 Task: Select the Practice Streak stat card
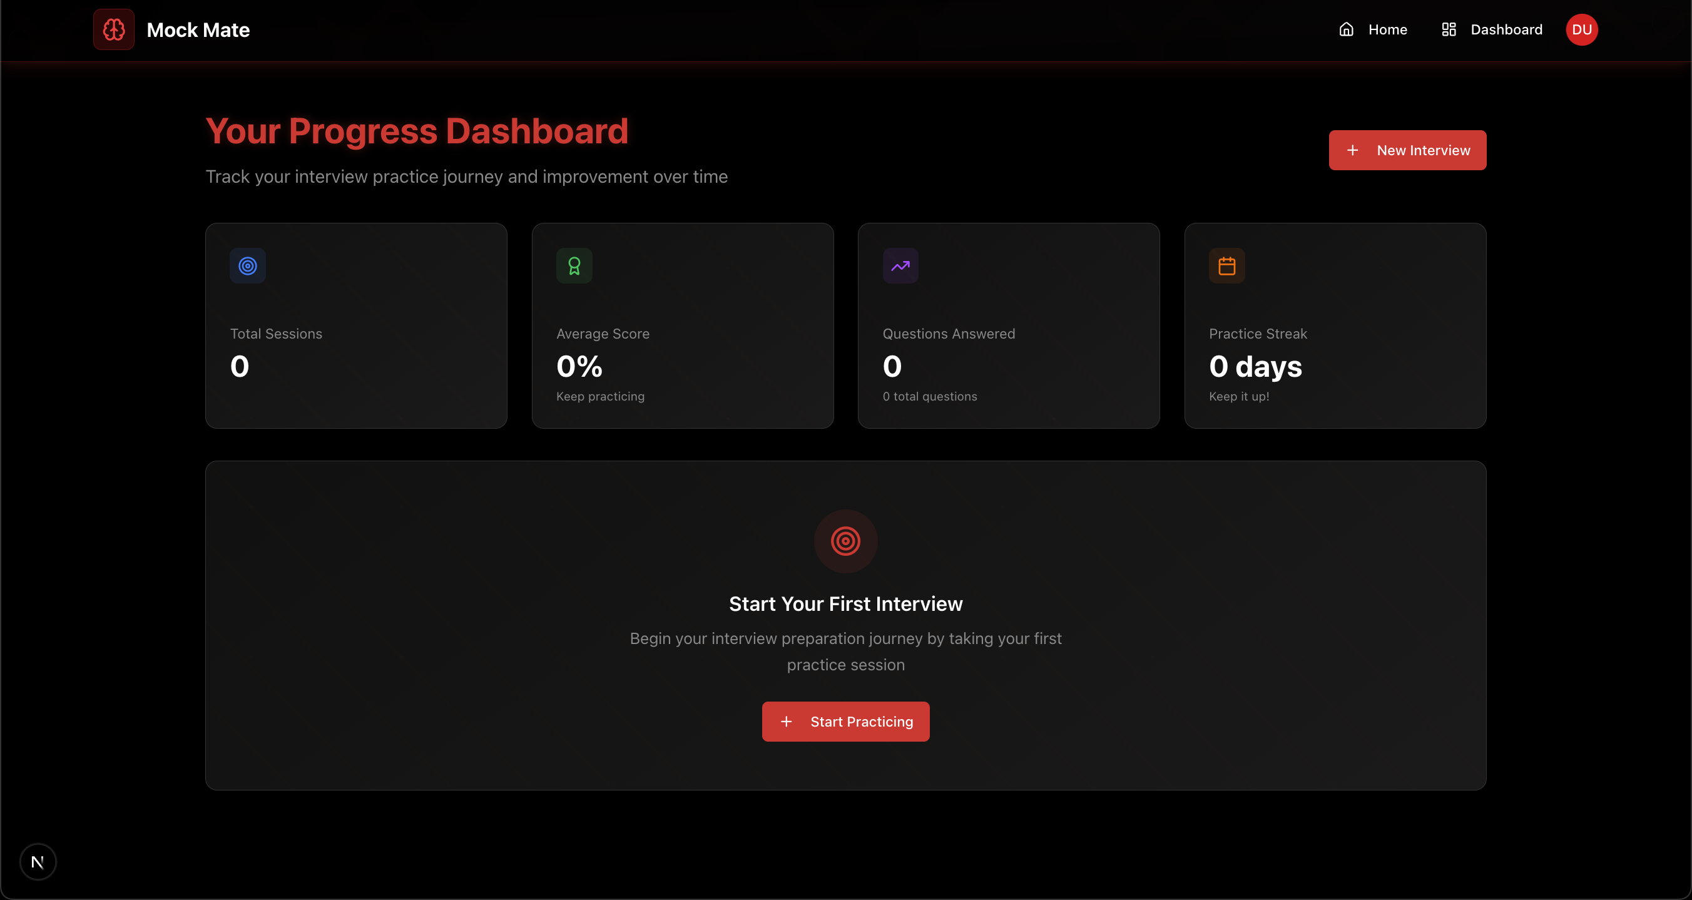(1335, 326)
